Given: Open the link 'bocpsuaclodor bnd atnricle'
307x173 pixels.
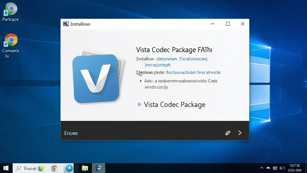Looking at the screenshot, I should point(193,72).
